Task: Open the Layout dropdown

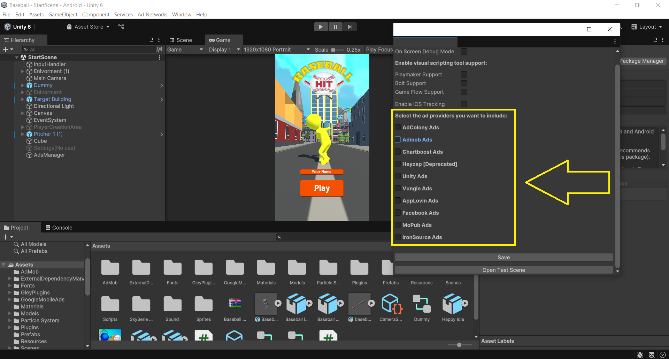Action: [x=647, y=27]
